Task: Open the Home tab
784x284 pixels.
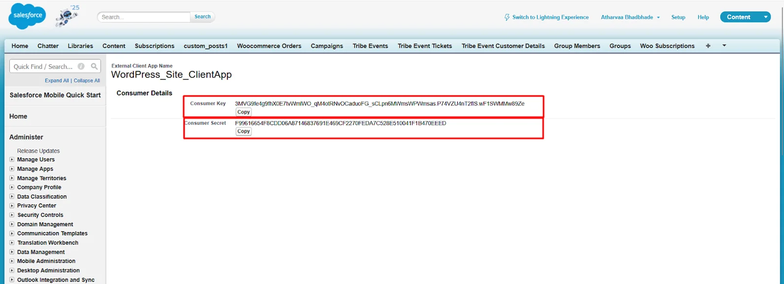Action: pyautogui.click(x=20, y=46)
